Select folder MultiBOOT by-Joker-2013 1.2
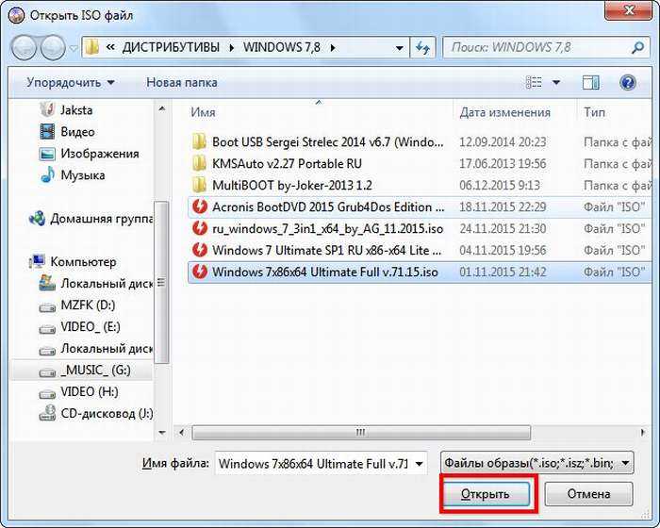Viewport: 660px width, 528px height. click(291, 185)
